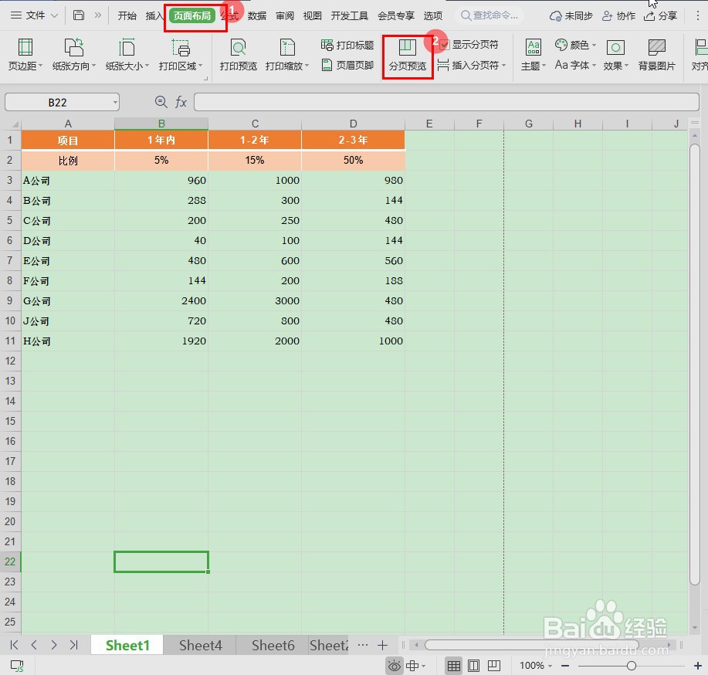Switch to the 数据 ribbon tab
708x675 pixels.
[256, 15]
